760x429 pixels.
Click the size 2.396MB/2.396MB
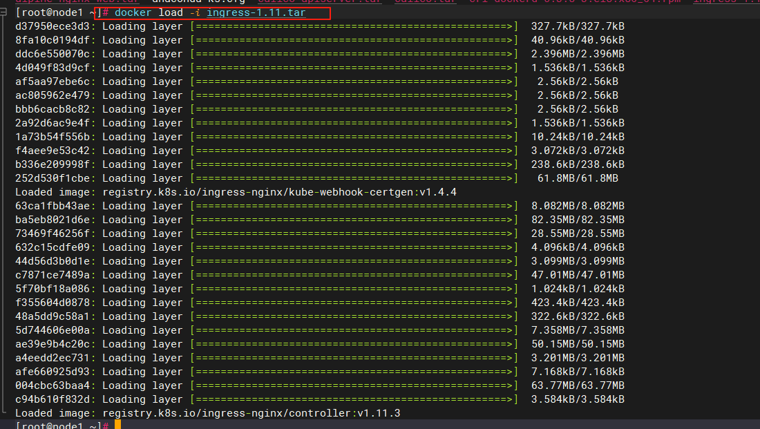[578, 54]
